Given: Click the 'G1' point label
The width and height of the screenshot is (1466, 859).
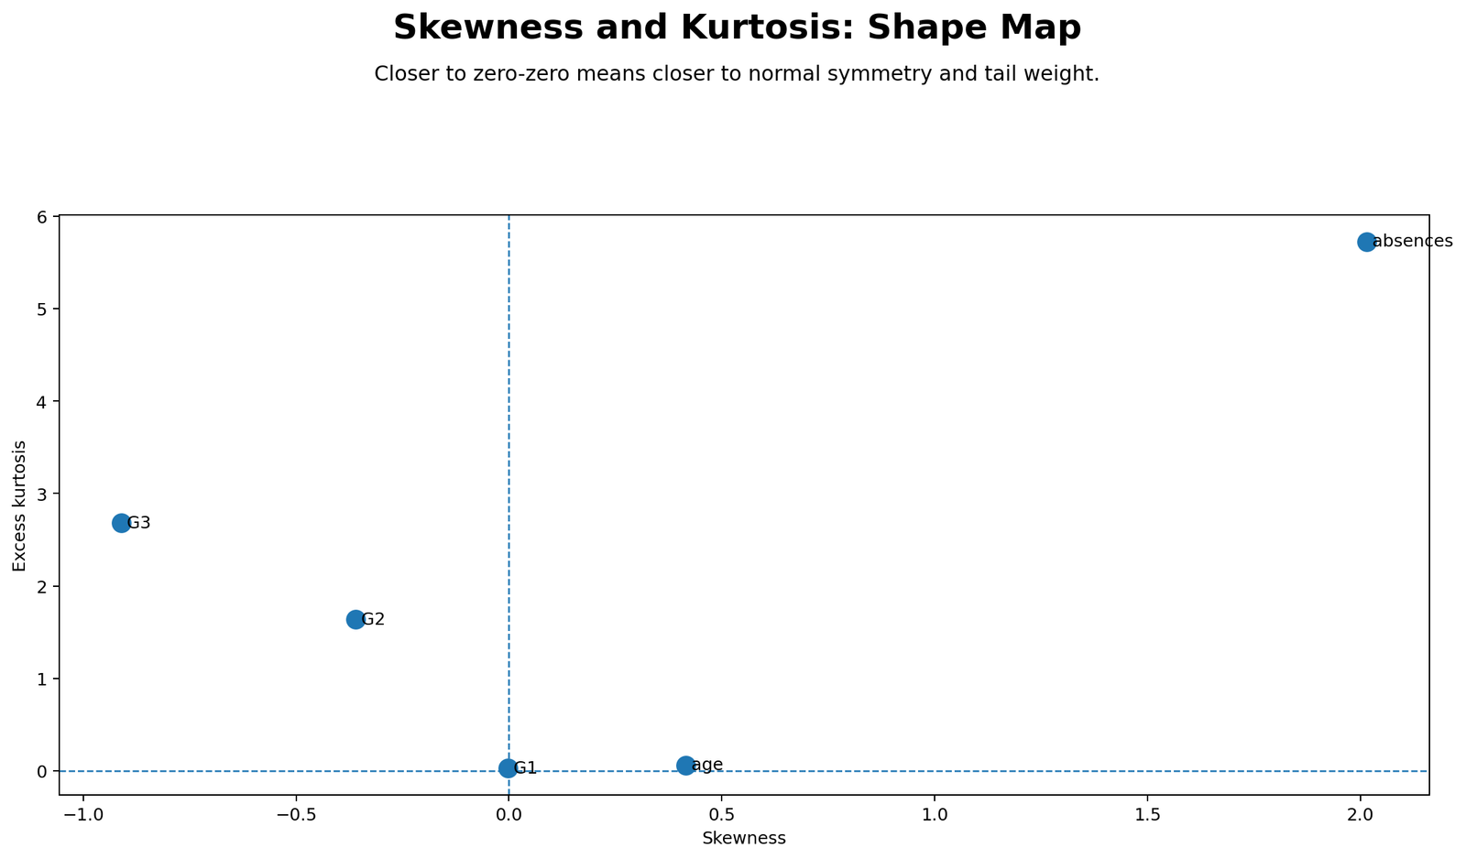Looking at the screenshot, I should click(525, 768).
